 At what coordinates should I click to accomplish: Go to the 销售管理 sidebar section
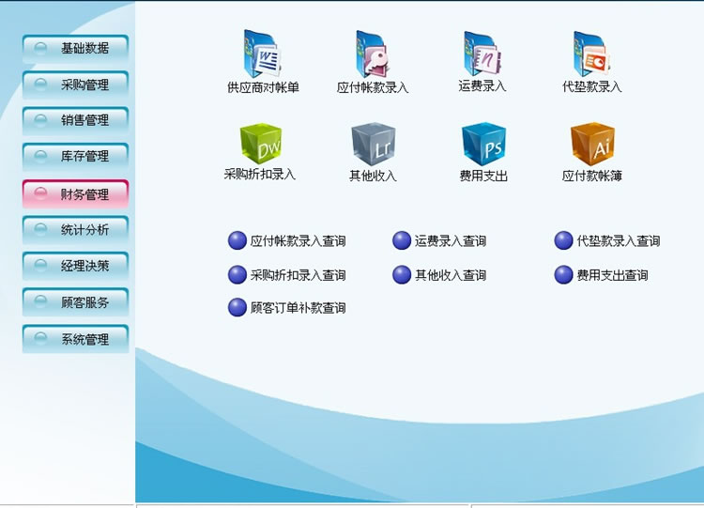[x=75, y=120]
